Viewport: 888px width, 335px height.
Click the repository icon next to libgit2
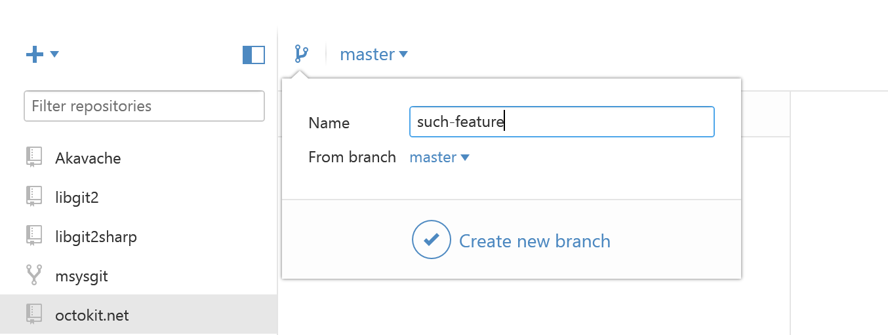[x=33, y=196]
